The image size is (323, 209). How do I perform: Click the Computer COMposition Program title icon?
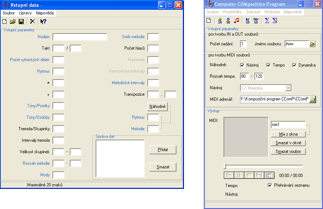click(x=209, y=4)
